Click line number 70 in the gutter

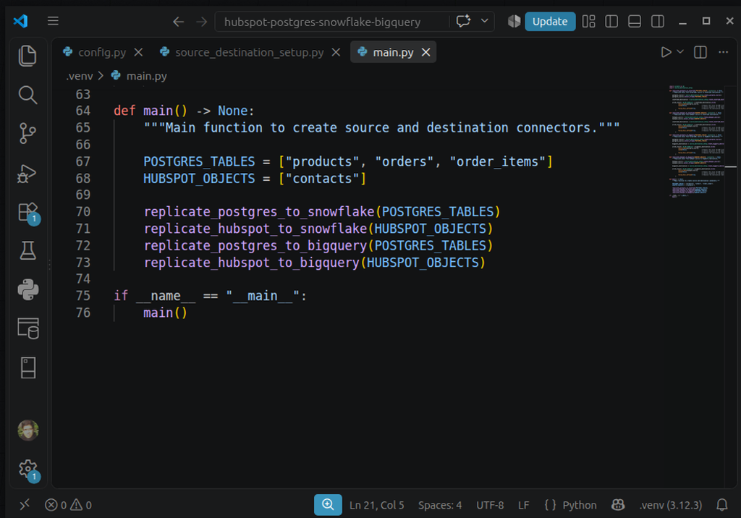(83, 212)
